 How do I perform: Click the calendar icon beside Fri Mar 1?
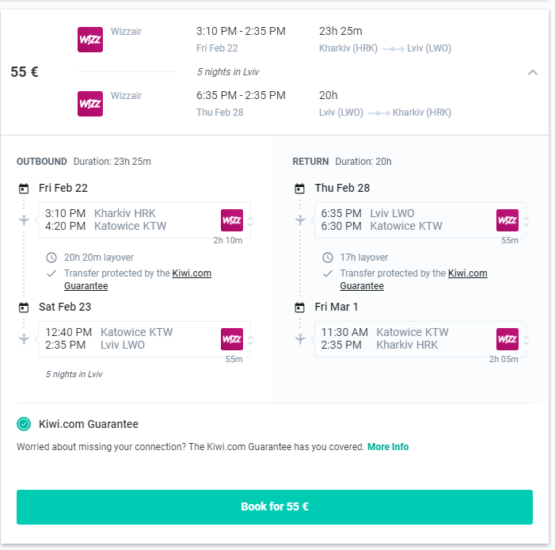[299, 307]
